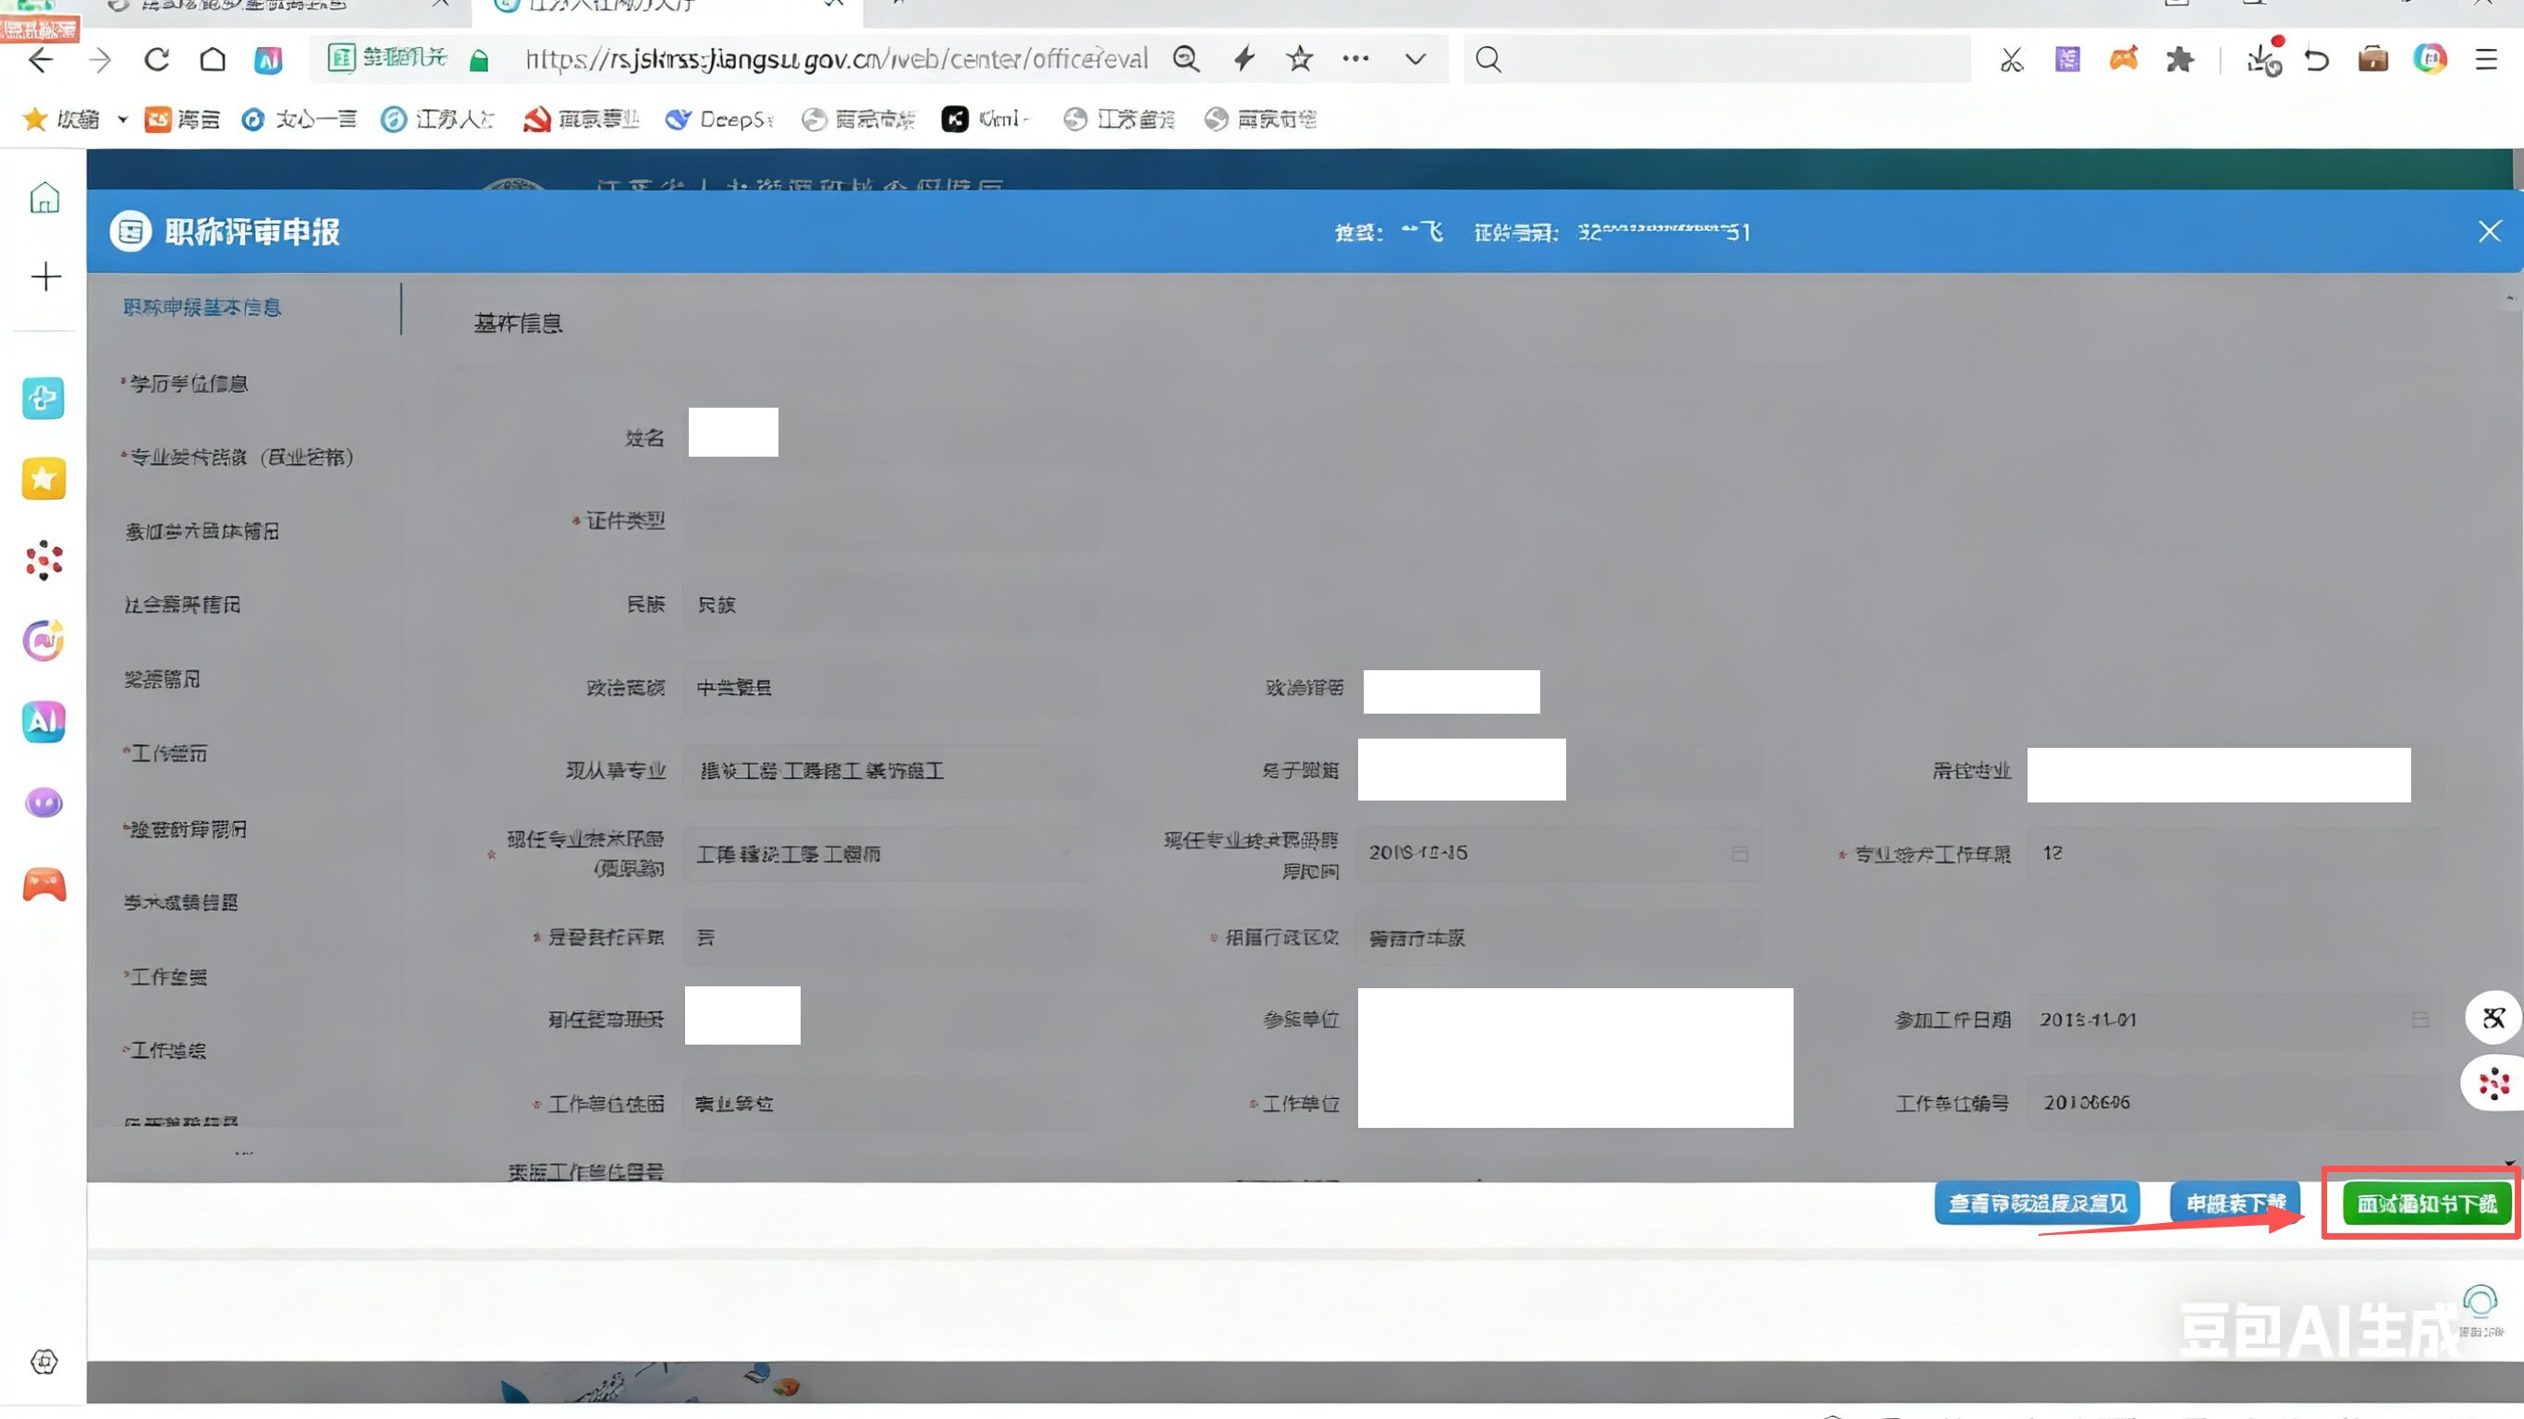Expand the address bar chevron dropdown
The height and width of the screenshot is (1419, 2524).
click(x=1415, y=59)
